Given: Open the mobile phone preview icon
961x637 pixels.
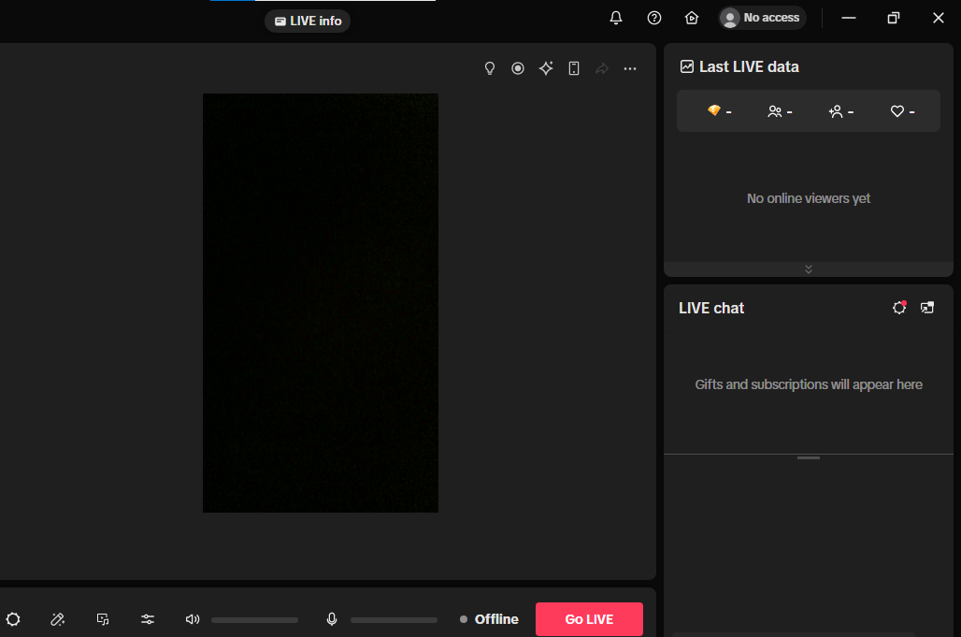Looking at the screenshot, I should (574, 67).
